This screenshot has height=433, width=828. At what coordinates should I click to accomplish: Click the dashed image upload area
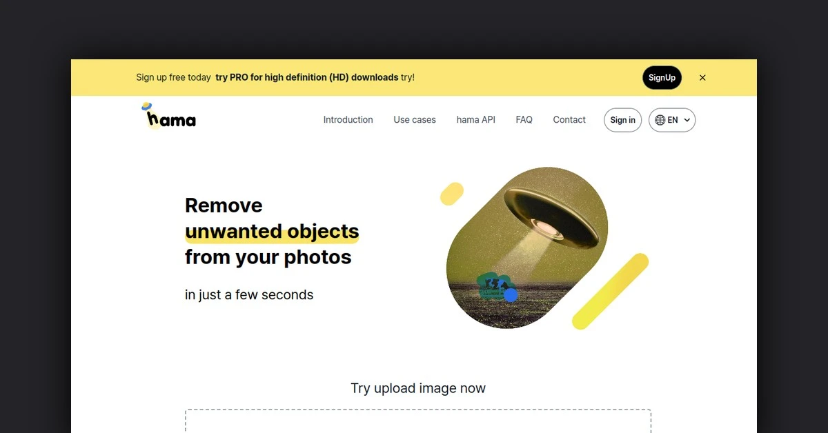pyautogui.click(x=418, y=421)
